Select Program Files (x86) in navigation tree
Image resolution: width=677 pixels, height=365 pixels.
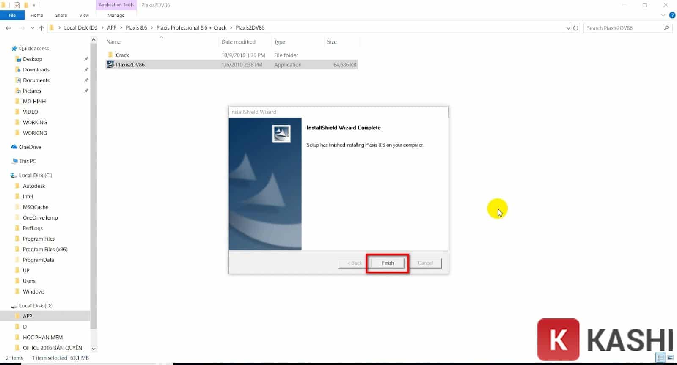45,249
